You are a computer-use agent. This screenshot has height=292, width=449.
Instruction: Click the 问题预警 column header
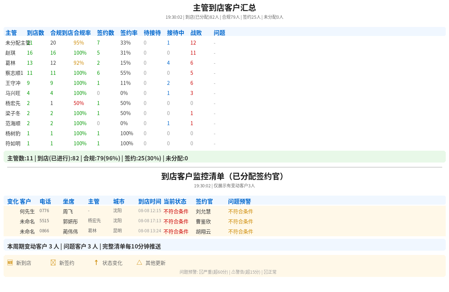click(240, 202)
